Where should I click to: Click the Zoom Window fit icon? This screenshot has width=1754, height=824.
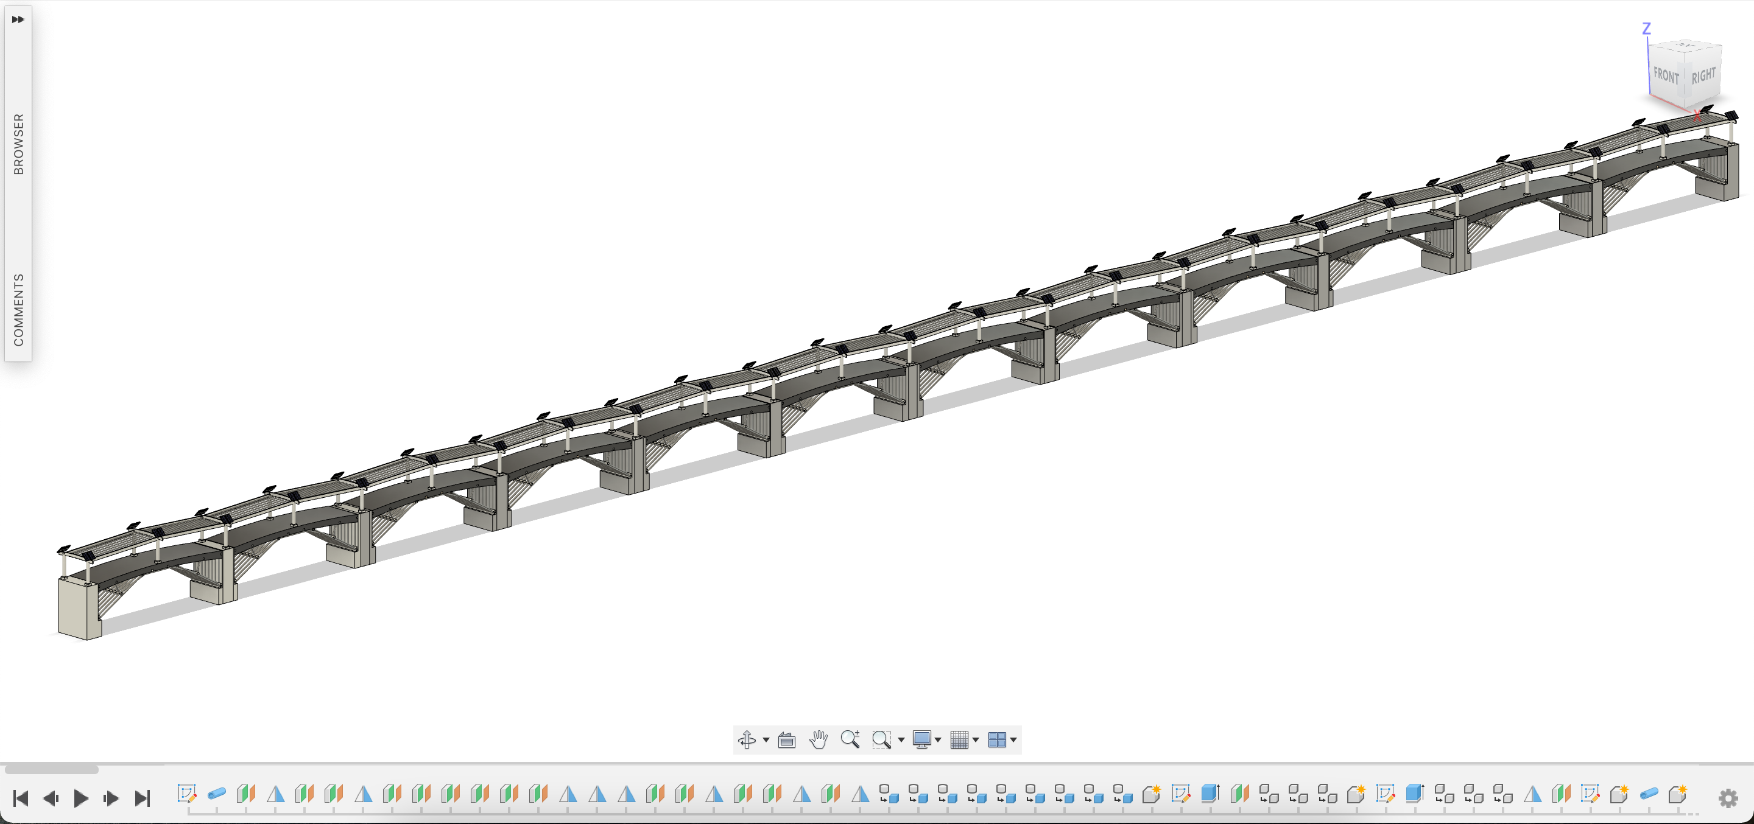[881, 739]
